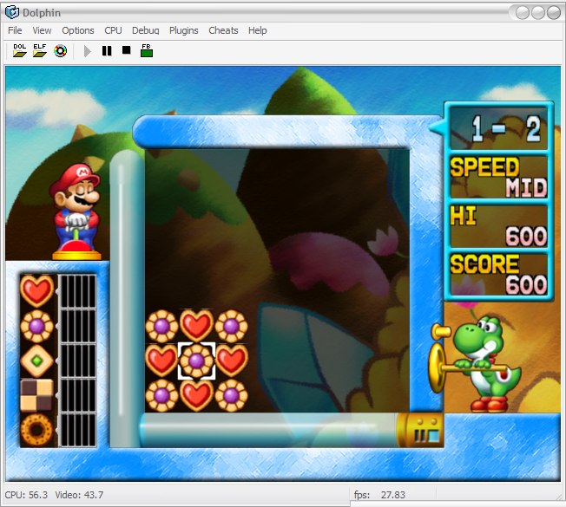Click the green diamond cookie in side panel
The image size is (566, 507).
[36, 361]
